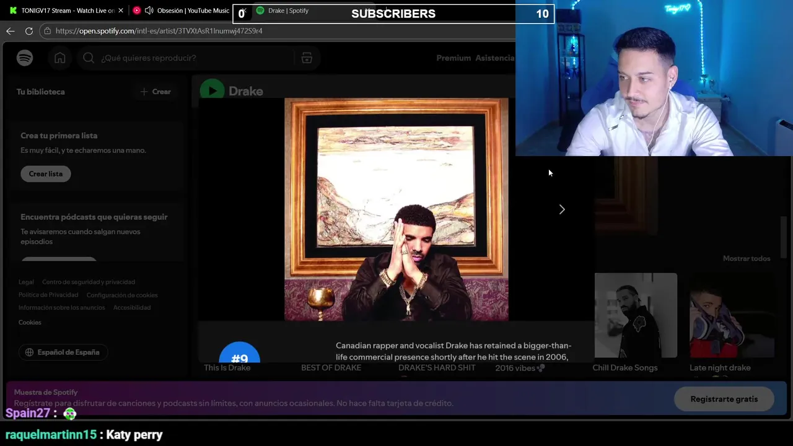
Task: Click the Muestra de Spotify banner label
Action: pyautogui.click(x=46, y=392)
